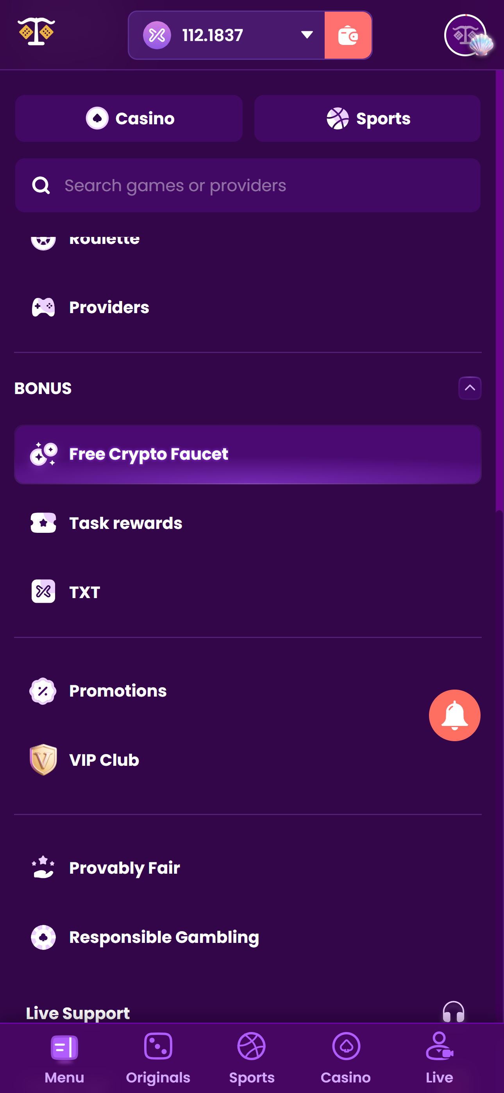Image resolution: width=504 pixels, height=1093 pixels.
Task: Expand the Roulette category
Action: point(104,240)
